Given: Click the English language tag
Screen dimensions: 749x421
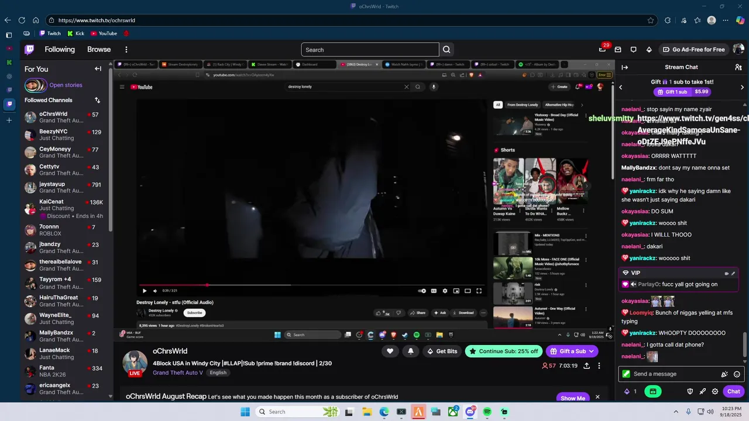Looking at the screenshot, I should pos(218,372).
